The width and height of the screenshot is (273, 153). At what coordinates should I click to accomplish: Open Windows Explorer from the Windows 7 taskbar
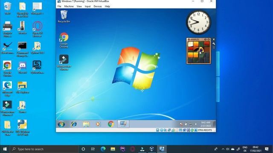pos(86,124)
